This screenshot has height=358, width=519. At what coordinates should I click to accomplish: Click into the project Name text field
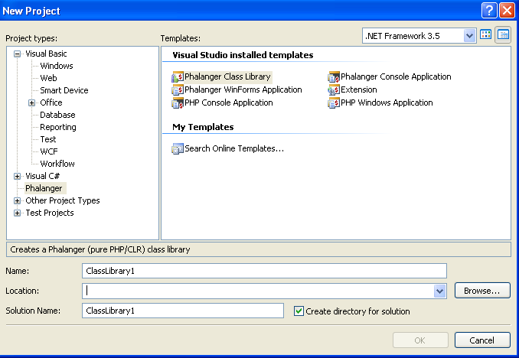(x=263, y=270)
